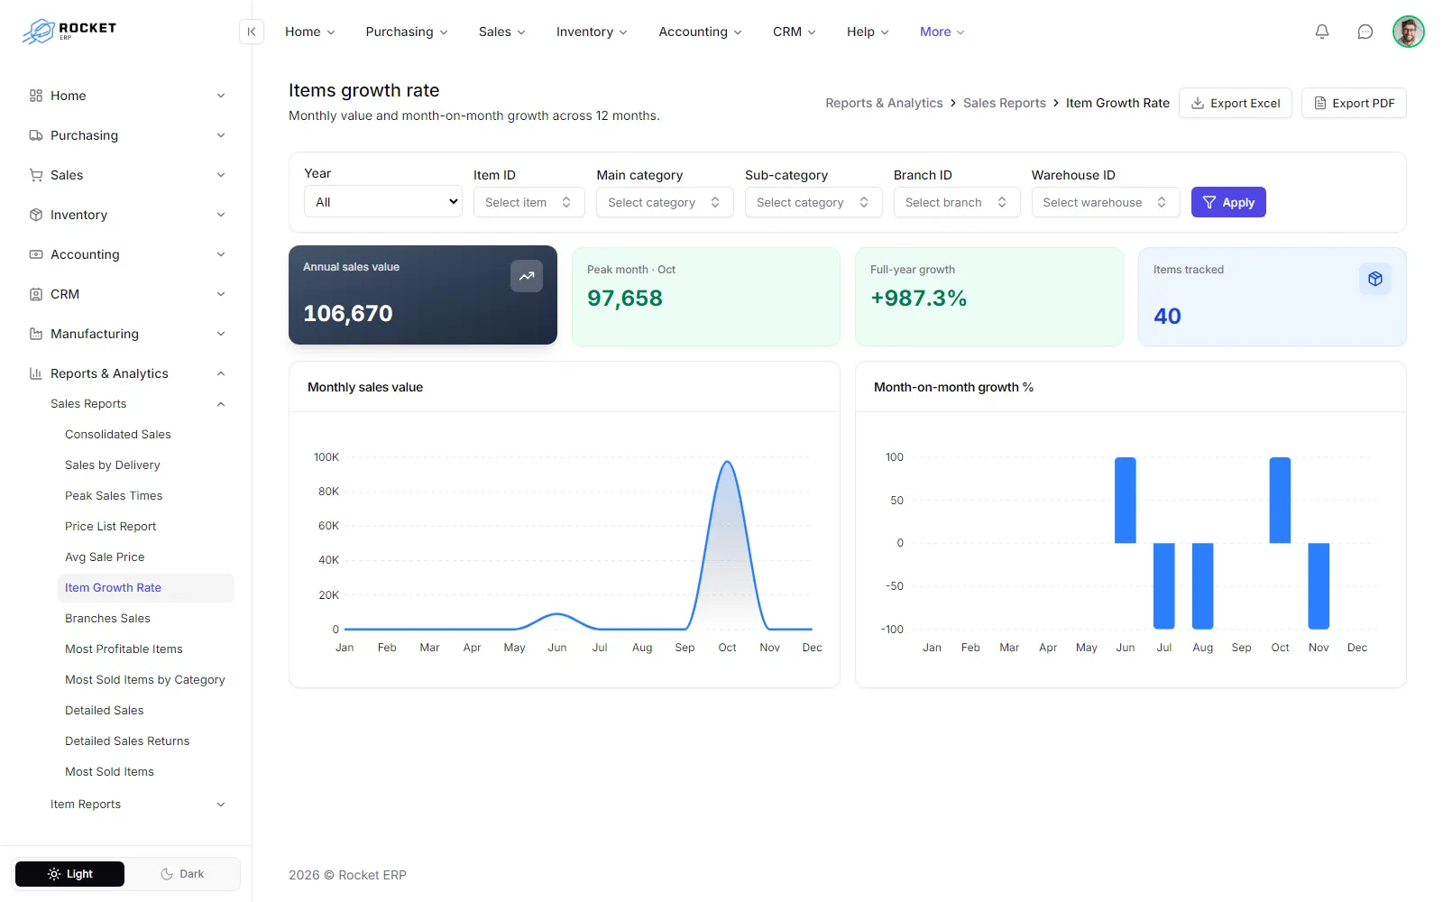Screen dimensions: 1443x902
Task: Click the Nov bar in growth chart
Action: (1319, 585)
